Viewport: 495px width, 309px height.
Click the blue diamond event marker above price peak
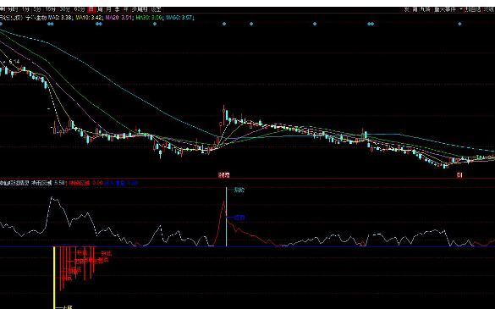224,24
